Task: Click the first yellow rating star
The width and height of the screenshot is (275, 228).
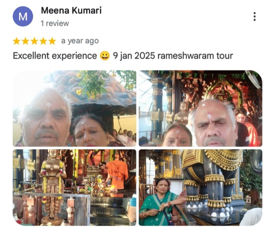Action: pos(16,41)
